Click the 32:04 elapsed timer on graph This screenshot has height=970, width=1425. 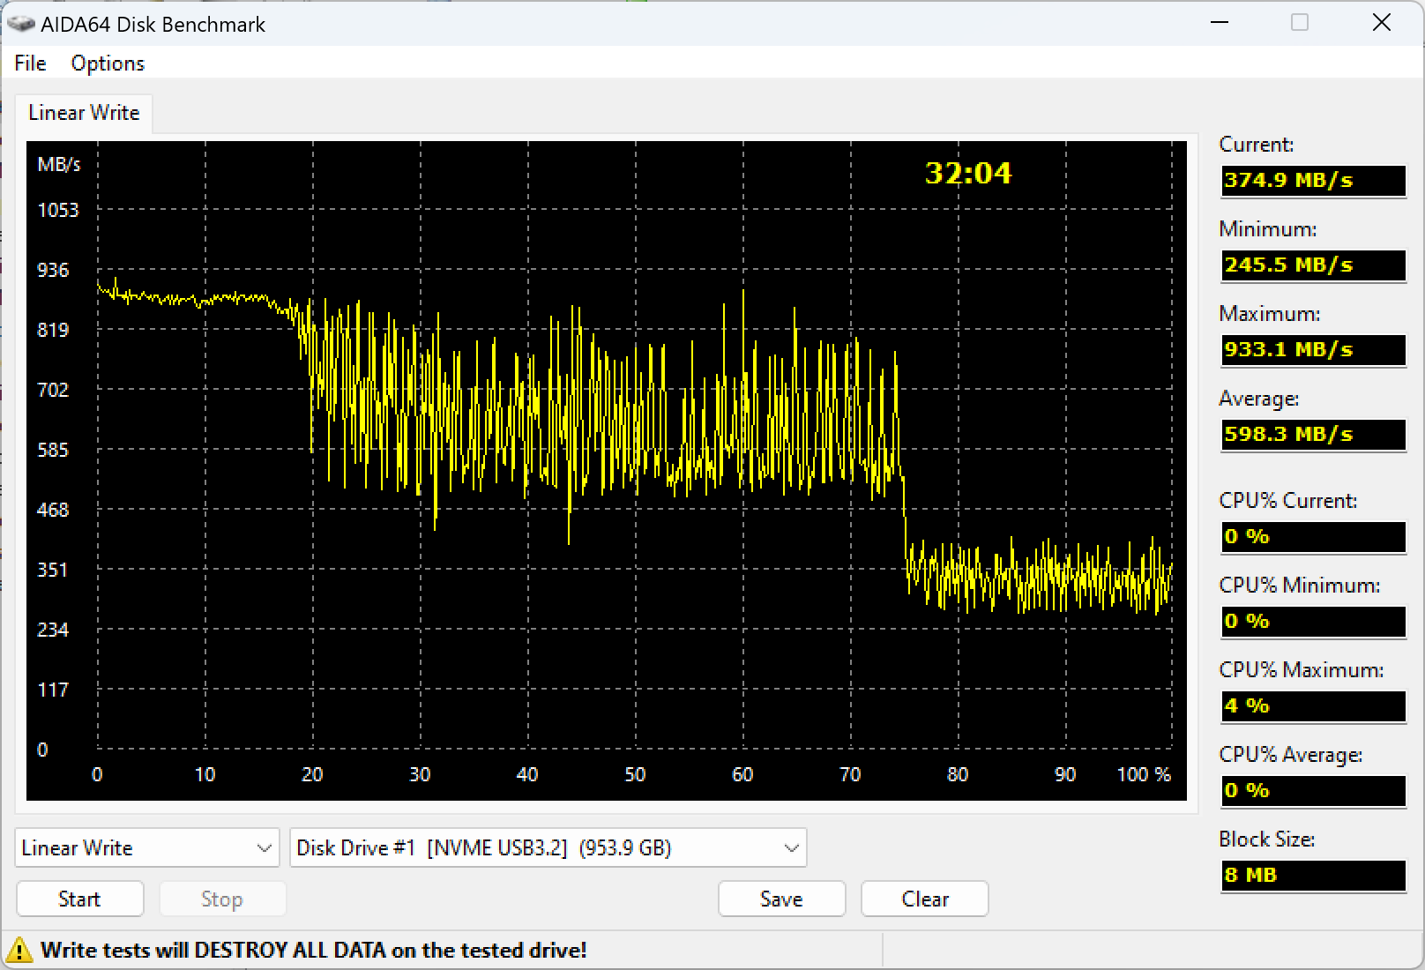pos(968,173)
